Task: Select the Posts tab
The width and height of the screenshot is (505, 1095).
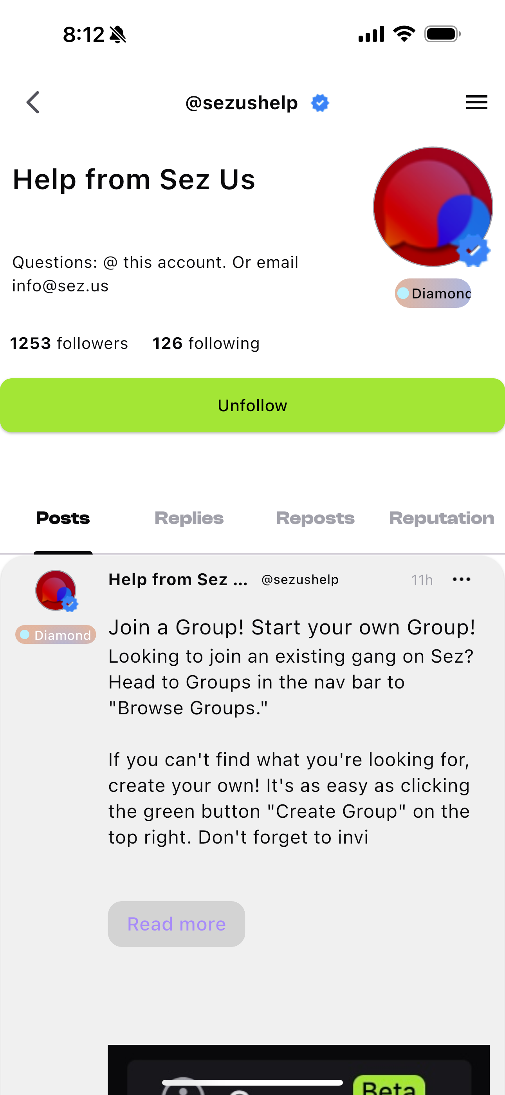Action: [x=63, y=518]
